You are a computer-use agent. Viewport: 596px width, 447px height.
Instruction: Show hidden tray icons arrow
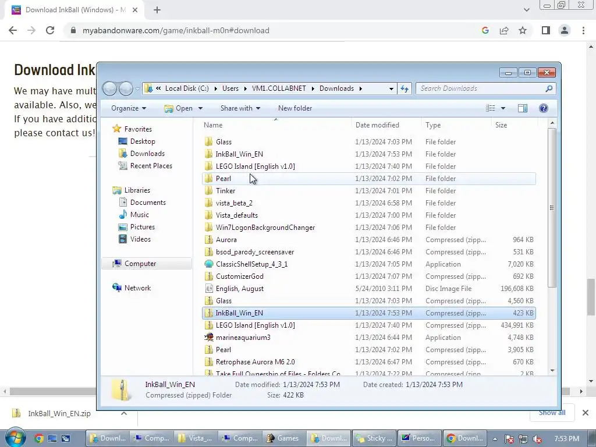pos(495,439)
